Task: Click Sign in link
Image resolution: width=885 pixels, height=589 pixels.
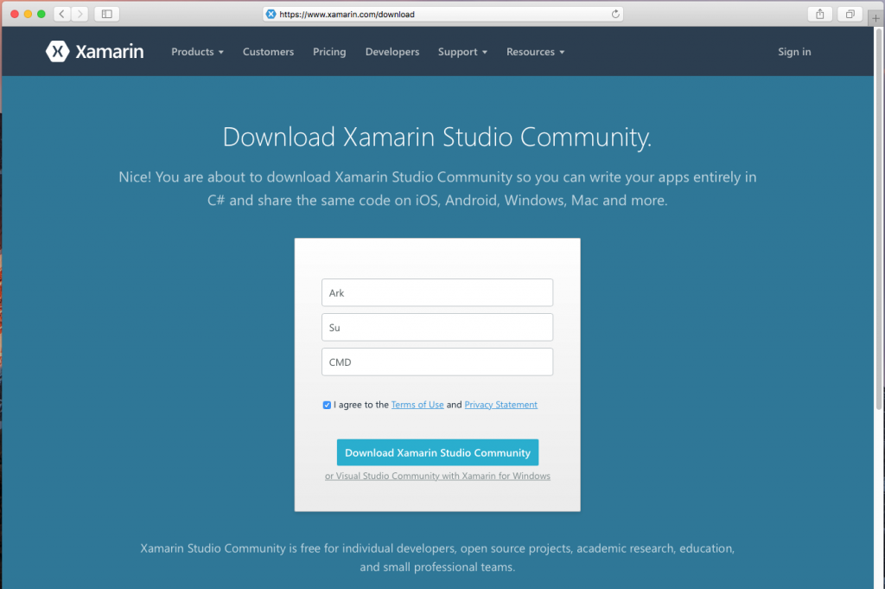Action: 794,52
